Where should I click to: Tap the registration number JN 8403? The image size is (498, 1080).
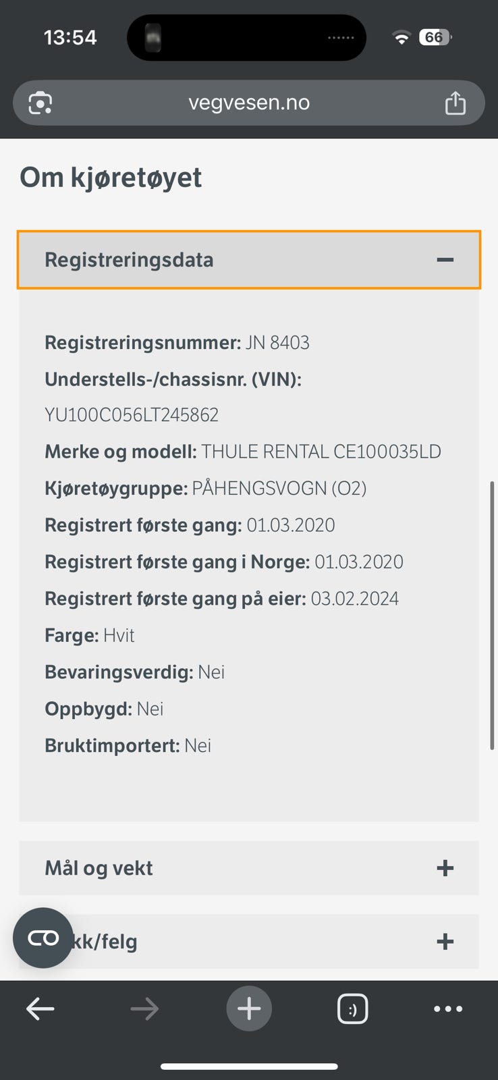point(277,343)
